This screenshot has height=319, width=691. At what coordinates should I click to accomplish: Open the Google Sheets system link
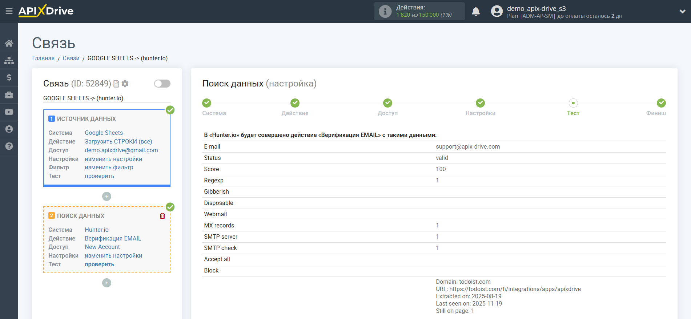[x=104, y=133]
